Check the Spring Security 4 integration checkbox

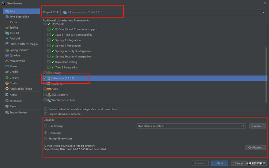(x=49, y=56)
